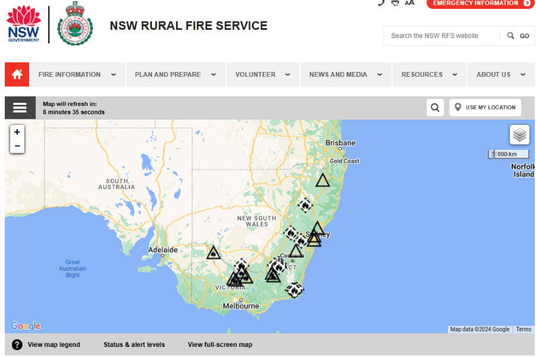Select the fire marker east of Adelaide
The image size is (536, 357).
point(213,252)
